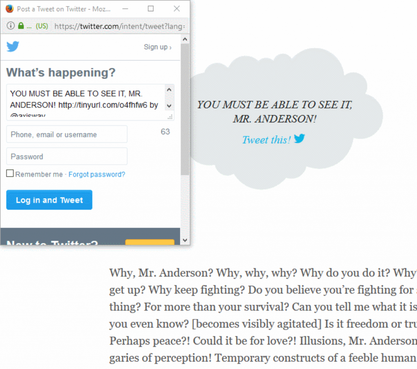
Task: Click the tweet box scroll down arrow
Action: pyautogui.click(x=169, y=106)
